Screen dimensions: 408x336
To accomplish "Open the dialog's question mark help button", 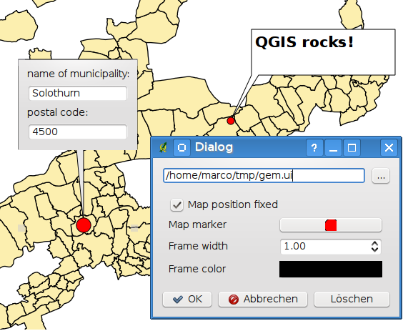I will (314, 147).
